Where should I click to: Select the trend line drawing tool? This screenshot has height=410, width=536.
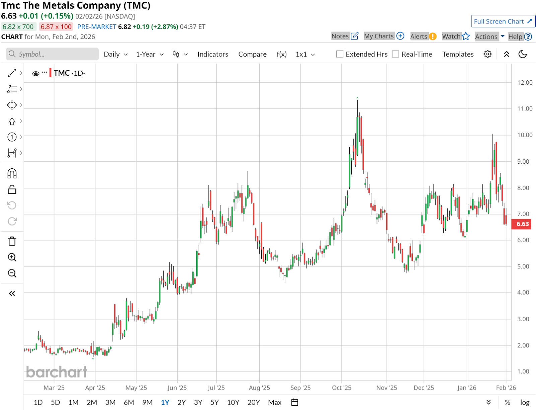[12, 73]
